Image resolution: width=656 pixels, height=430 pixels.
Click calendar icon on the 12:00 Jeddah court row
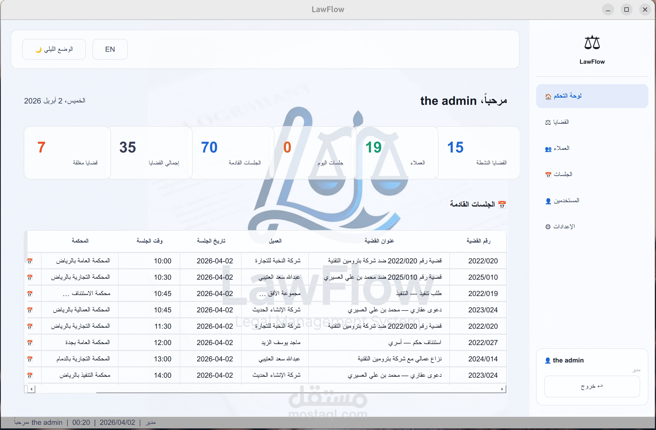point(30,343)
